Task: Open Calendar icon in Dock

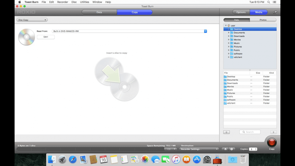Action: (104, 160)
